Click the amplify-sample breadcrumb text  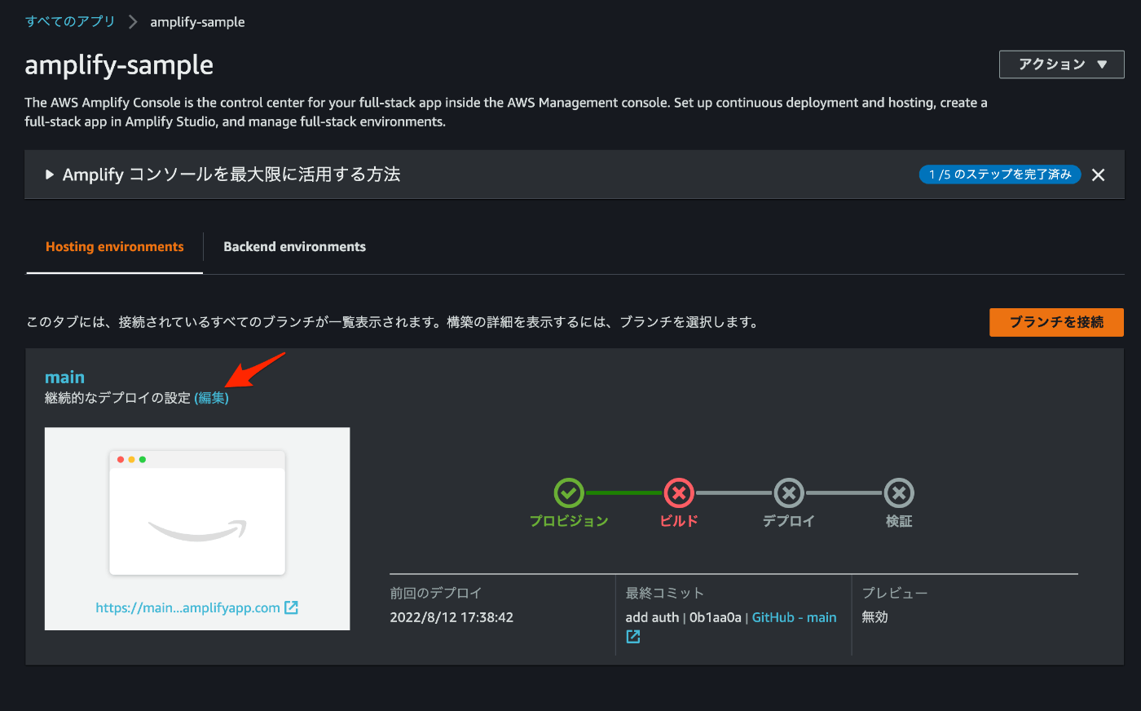197,22
